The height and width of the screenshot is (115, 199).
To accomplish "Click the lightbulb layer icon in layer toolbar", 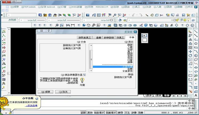I will [x=189, y=20].
